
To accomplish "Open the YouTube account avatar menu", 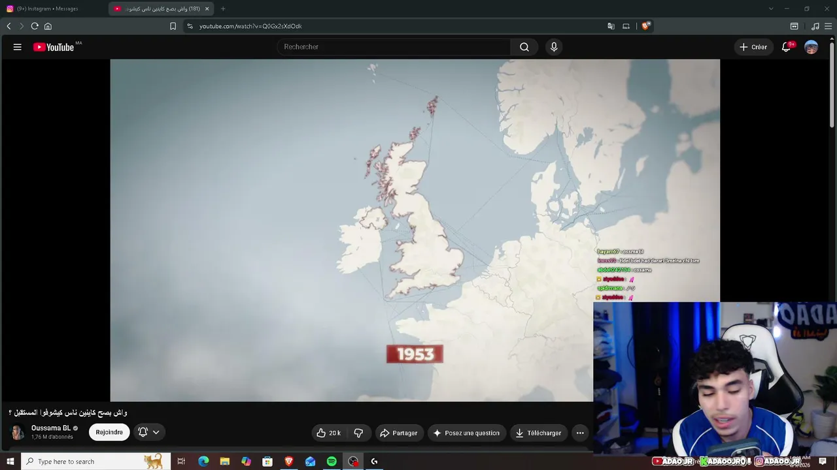I will coord(811,47).
